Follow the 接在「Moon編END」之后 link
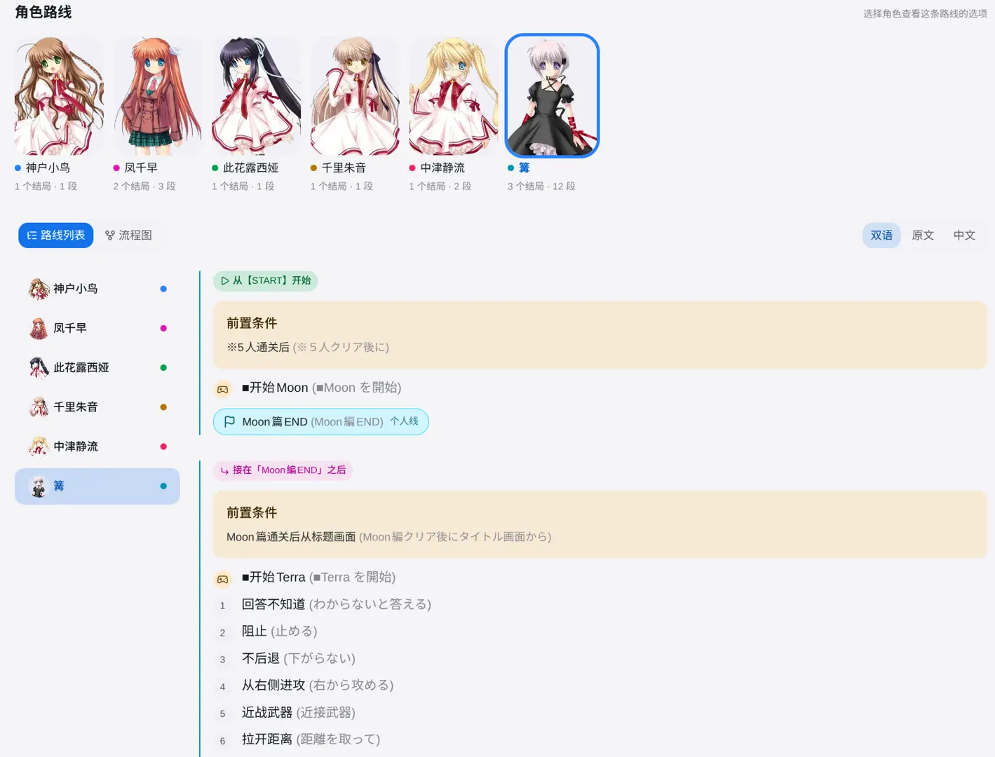The width and height of the screenshot is (995, 757). click(283, 470)
